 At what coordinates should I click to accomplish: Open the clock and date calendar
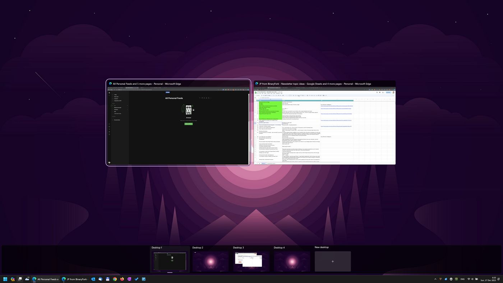(x=489, y=279)
